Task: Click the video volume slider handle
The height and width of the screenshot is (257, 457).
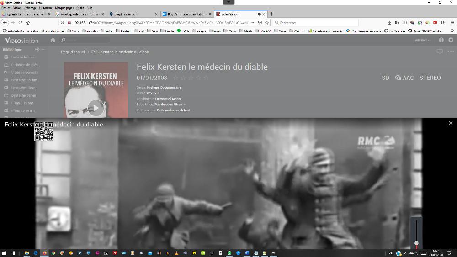Action: pyautogui.click(x=416, y=243)
